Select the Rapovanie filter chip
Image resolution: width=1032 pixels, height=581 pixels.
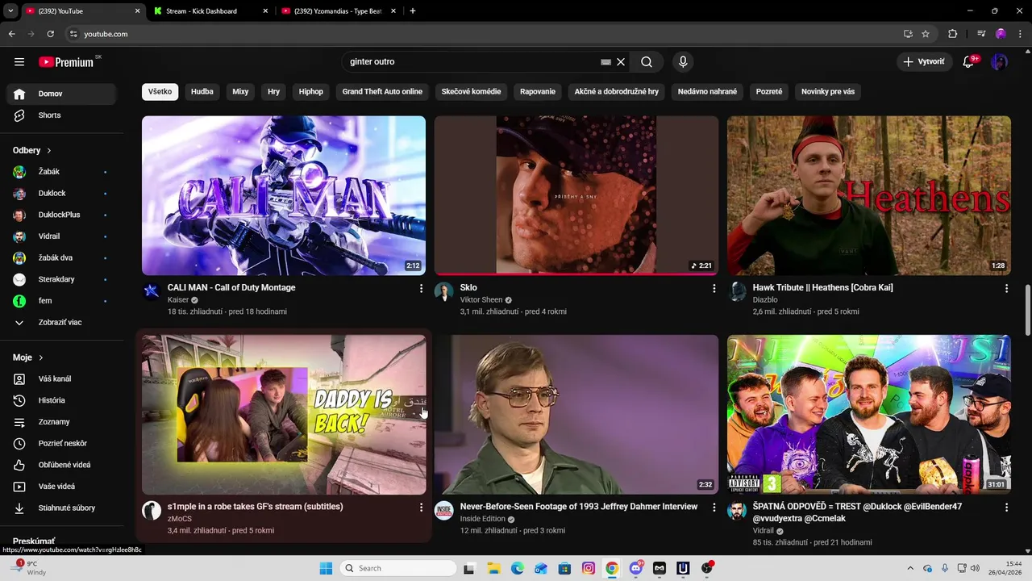(x=538, y=92)
